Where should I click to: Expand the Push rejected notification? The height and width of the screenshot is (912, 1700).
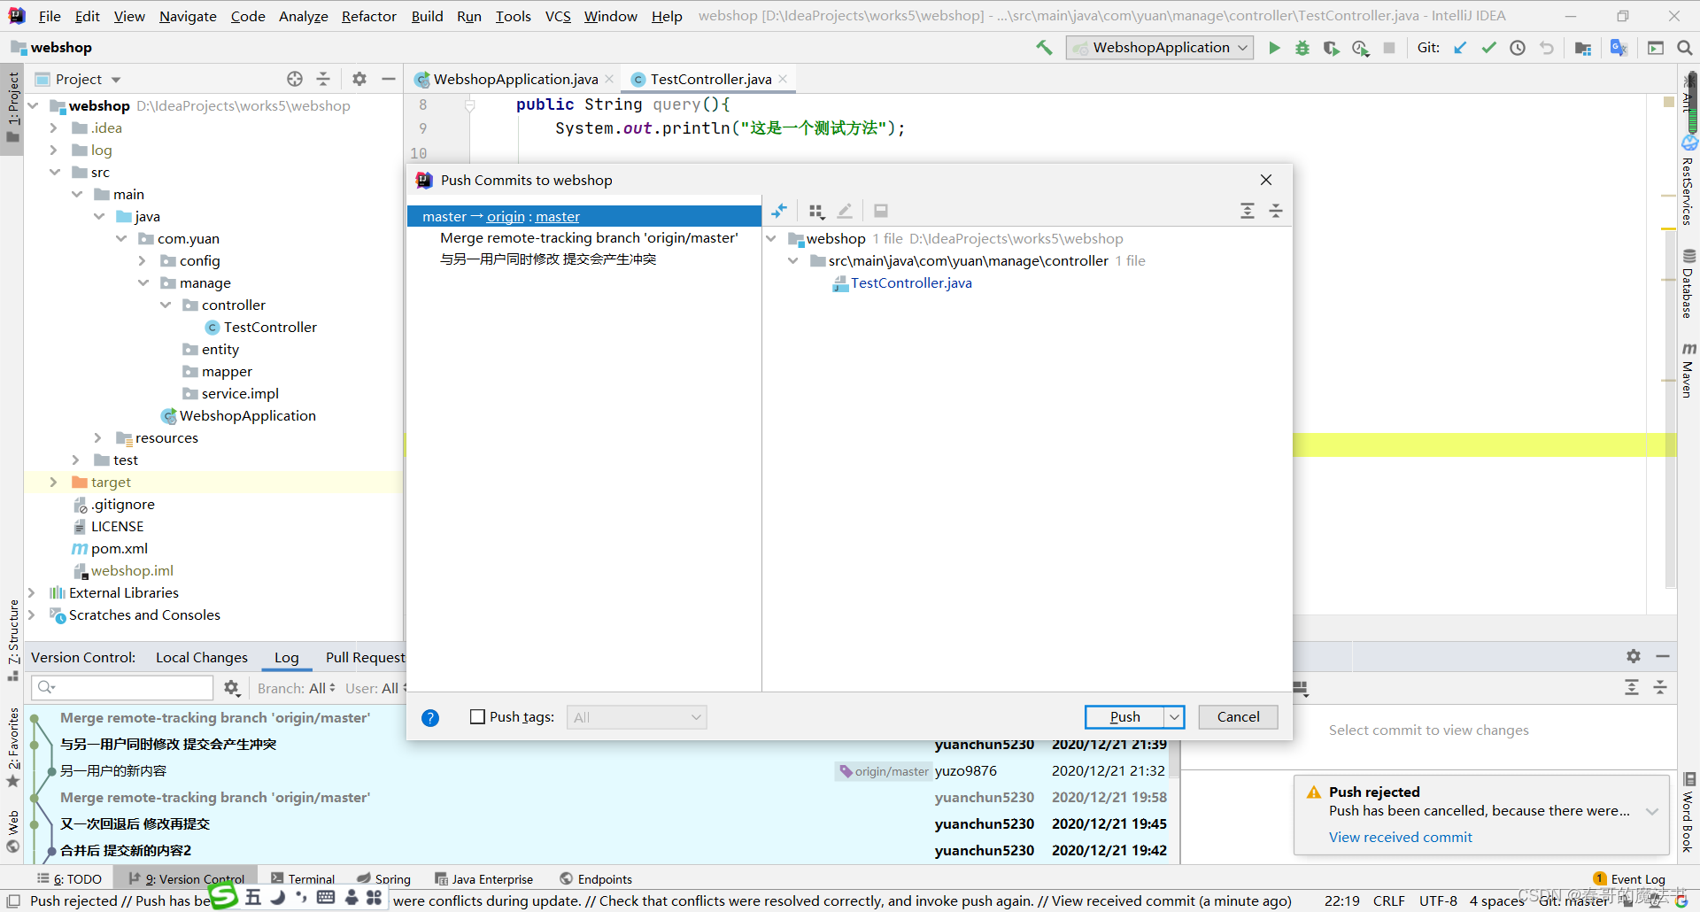click(x=1652, y=811)
